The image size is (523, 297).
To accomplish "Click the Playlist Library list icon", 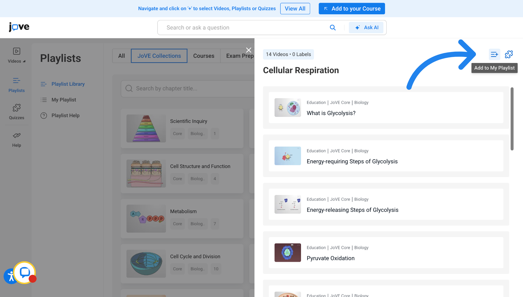I will pos(44,84).
